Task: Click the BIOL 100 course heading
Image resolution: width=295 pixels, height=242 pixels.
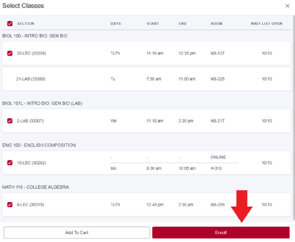Action: [x=35, y=36]
